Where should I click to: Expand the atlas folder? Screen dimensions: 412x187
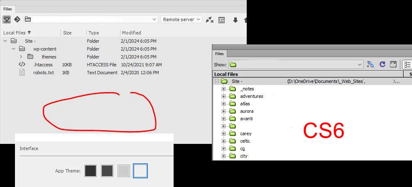click(x=223, y=104)
